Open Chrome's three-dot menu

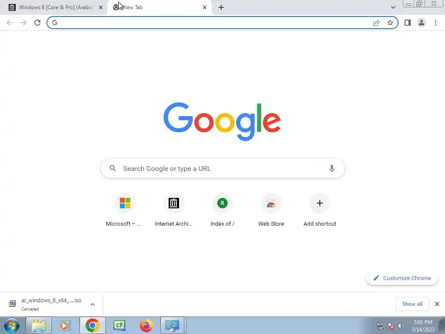[x=435, y=23]
